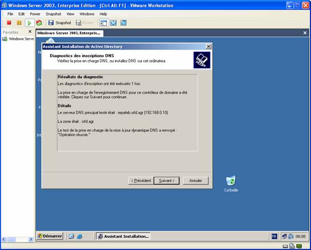Click the VMware hard disk status icon
This screenshot has width=311, height=250.
pos(285,246)
